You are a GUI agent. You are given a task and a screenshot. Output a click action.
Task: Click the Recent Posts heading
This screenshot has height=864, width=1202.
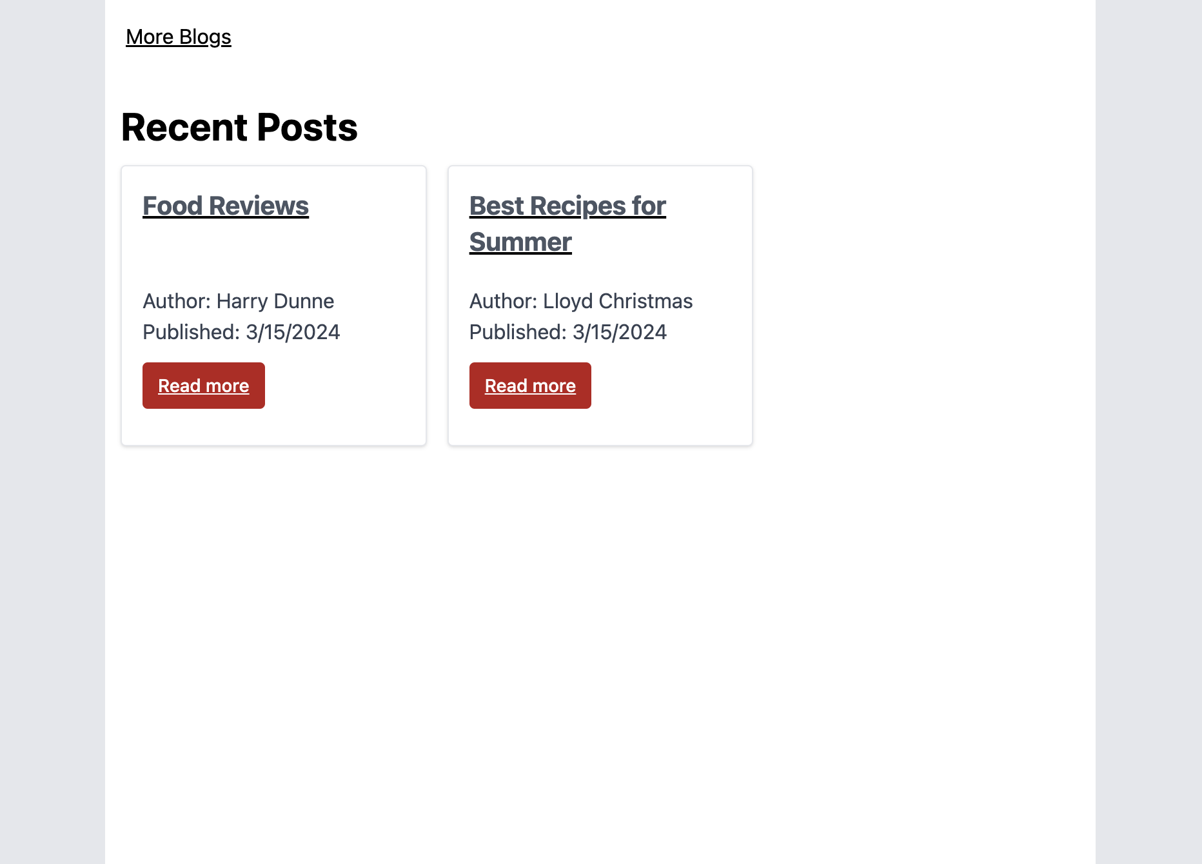click(x=239, y=127)
